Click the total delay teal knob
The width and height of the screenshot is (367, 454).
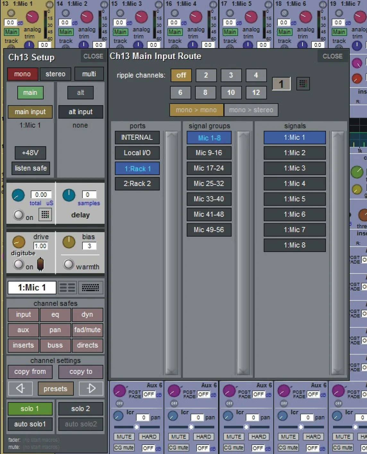tap(18, 195)
